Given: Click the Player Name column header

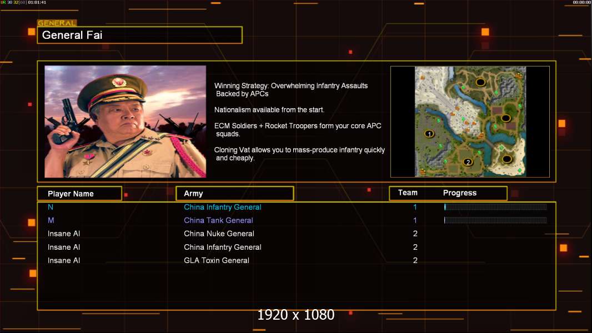Looking at the screenshot, I should (x=79, y=194).
